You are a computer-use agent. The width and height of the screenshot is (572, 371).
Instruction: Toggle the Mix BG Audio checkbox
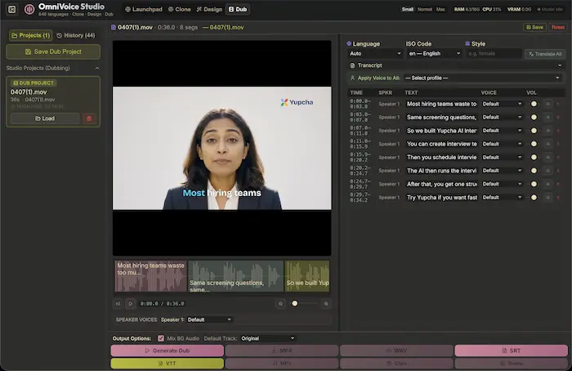point(161,338)
